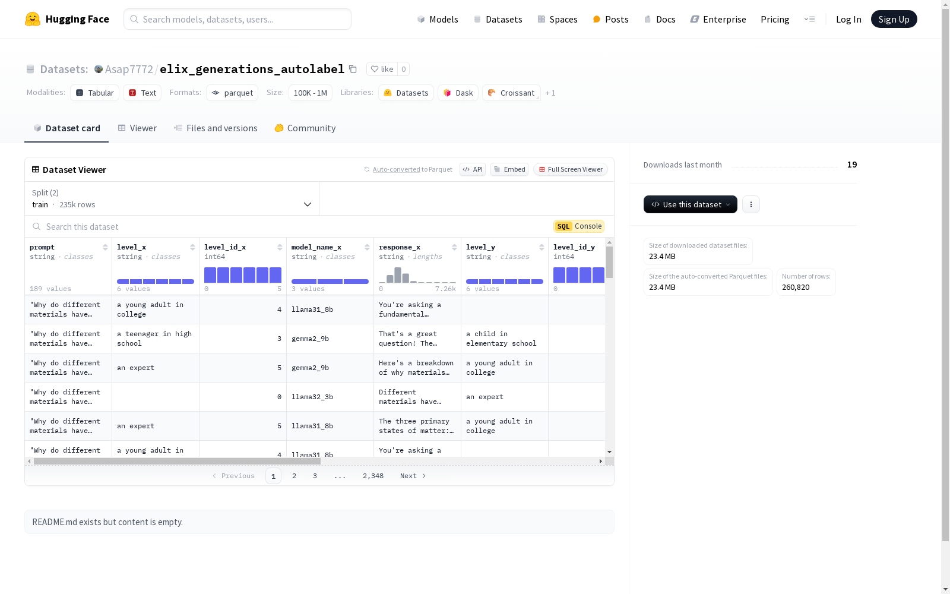Click the search magnifier in dataset search
Screen dimensions: 950x594
[x=37, y=226]
